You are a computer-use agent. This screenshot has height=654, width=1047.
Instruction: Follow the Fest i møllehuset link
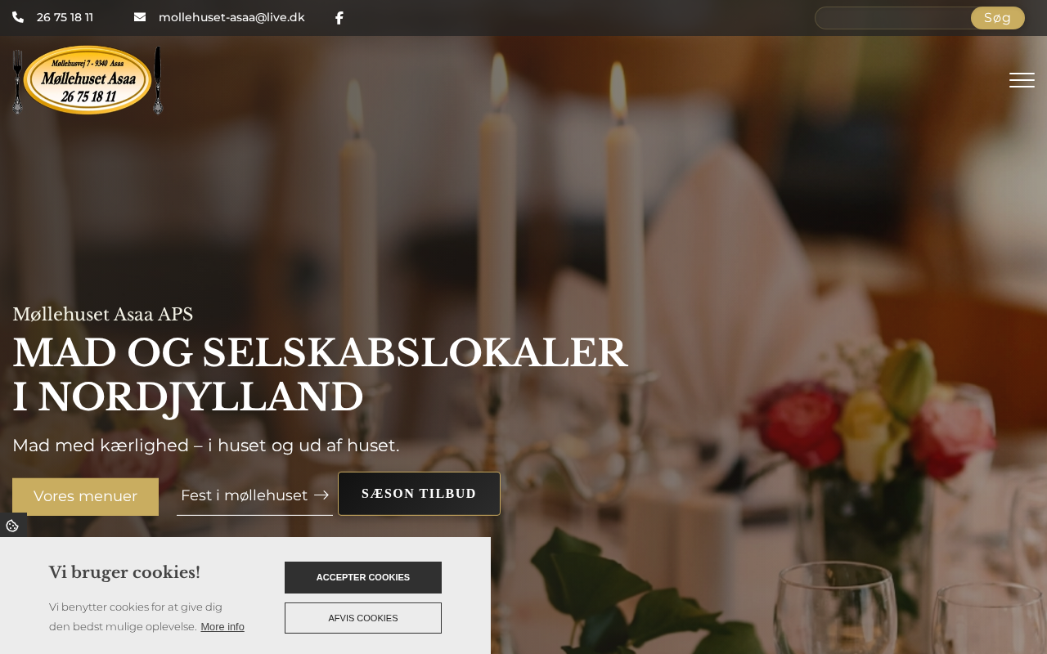tap(244, 495)
